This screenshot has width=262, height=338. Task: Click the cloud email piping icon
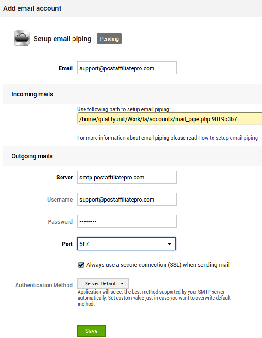click(22, 38)
